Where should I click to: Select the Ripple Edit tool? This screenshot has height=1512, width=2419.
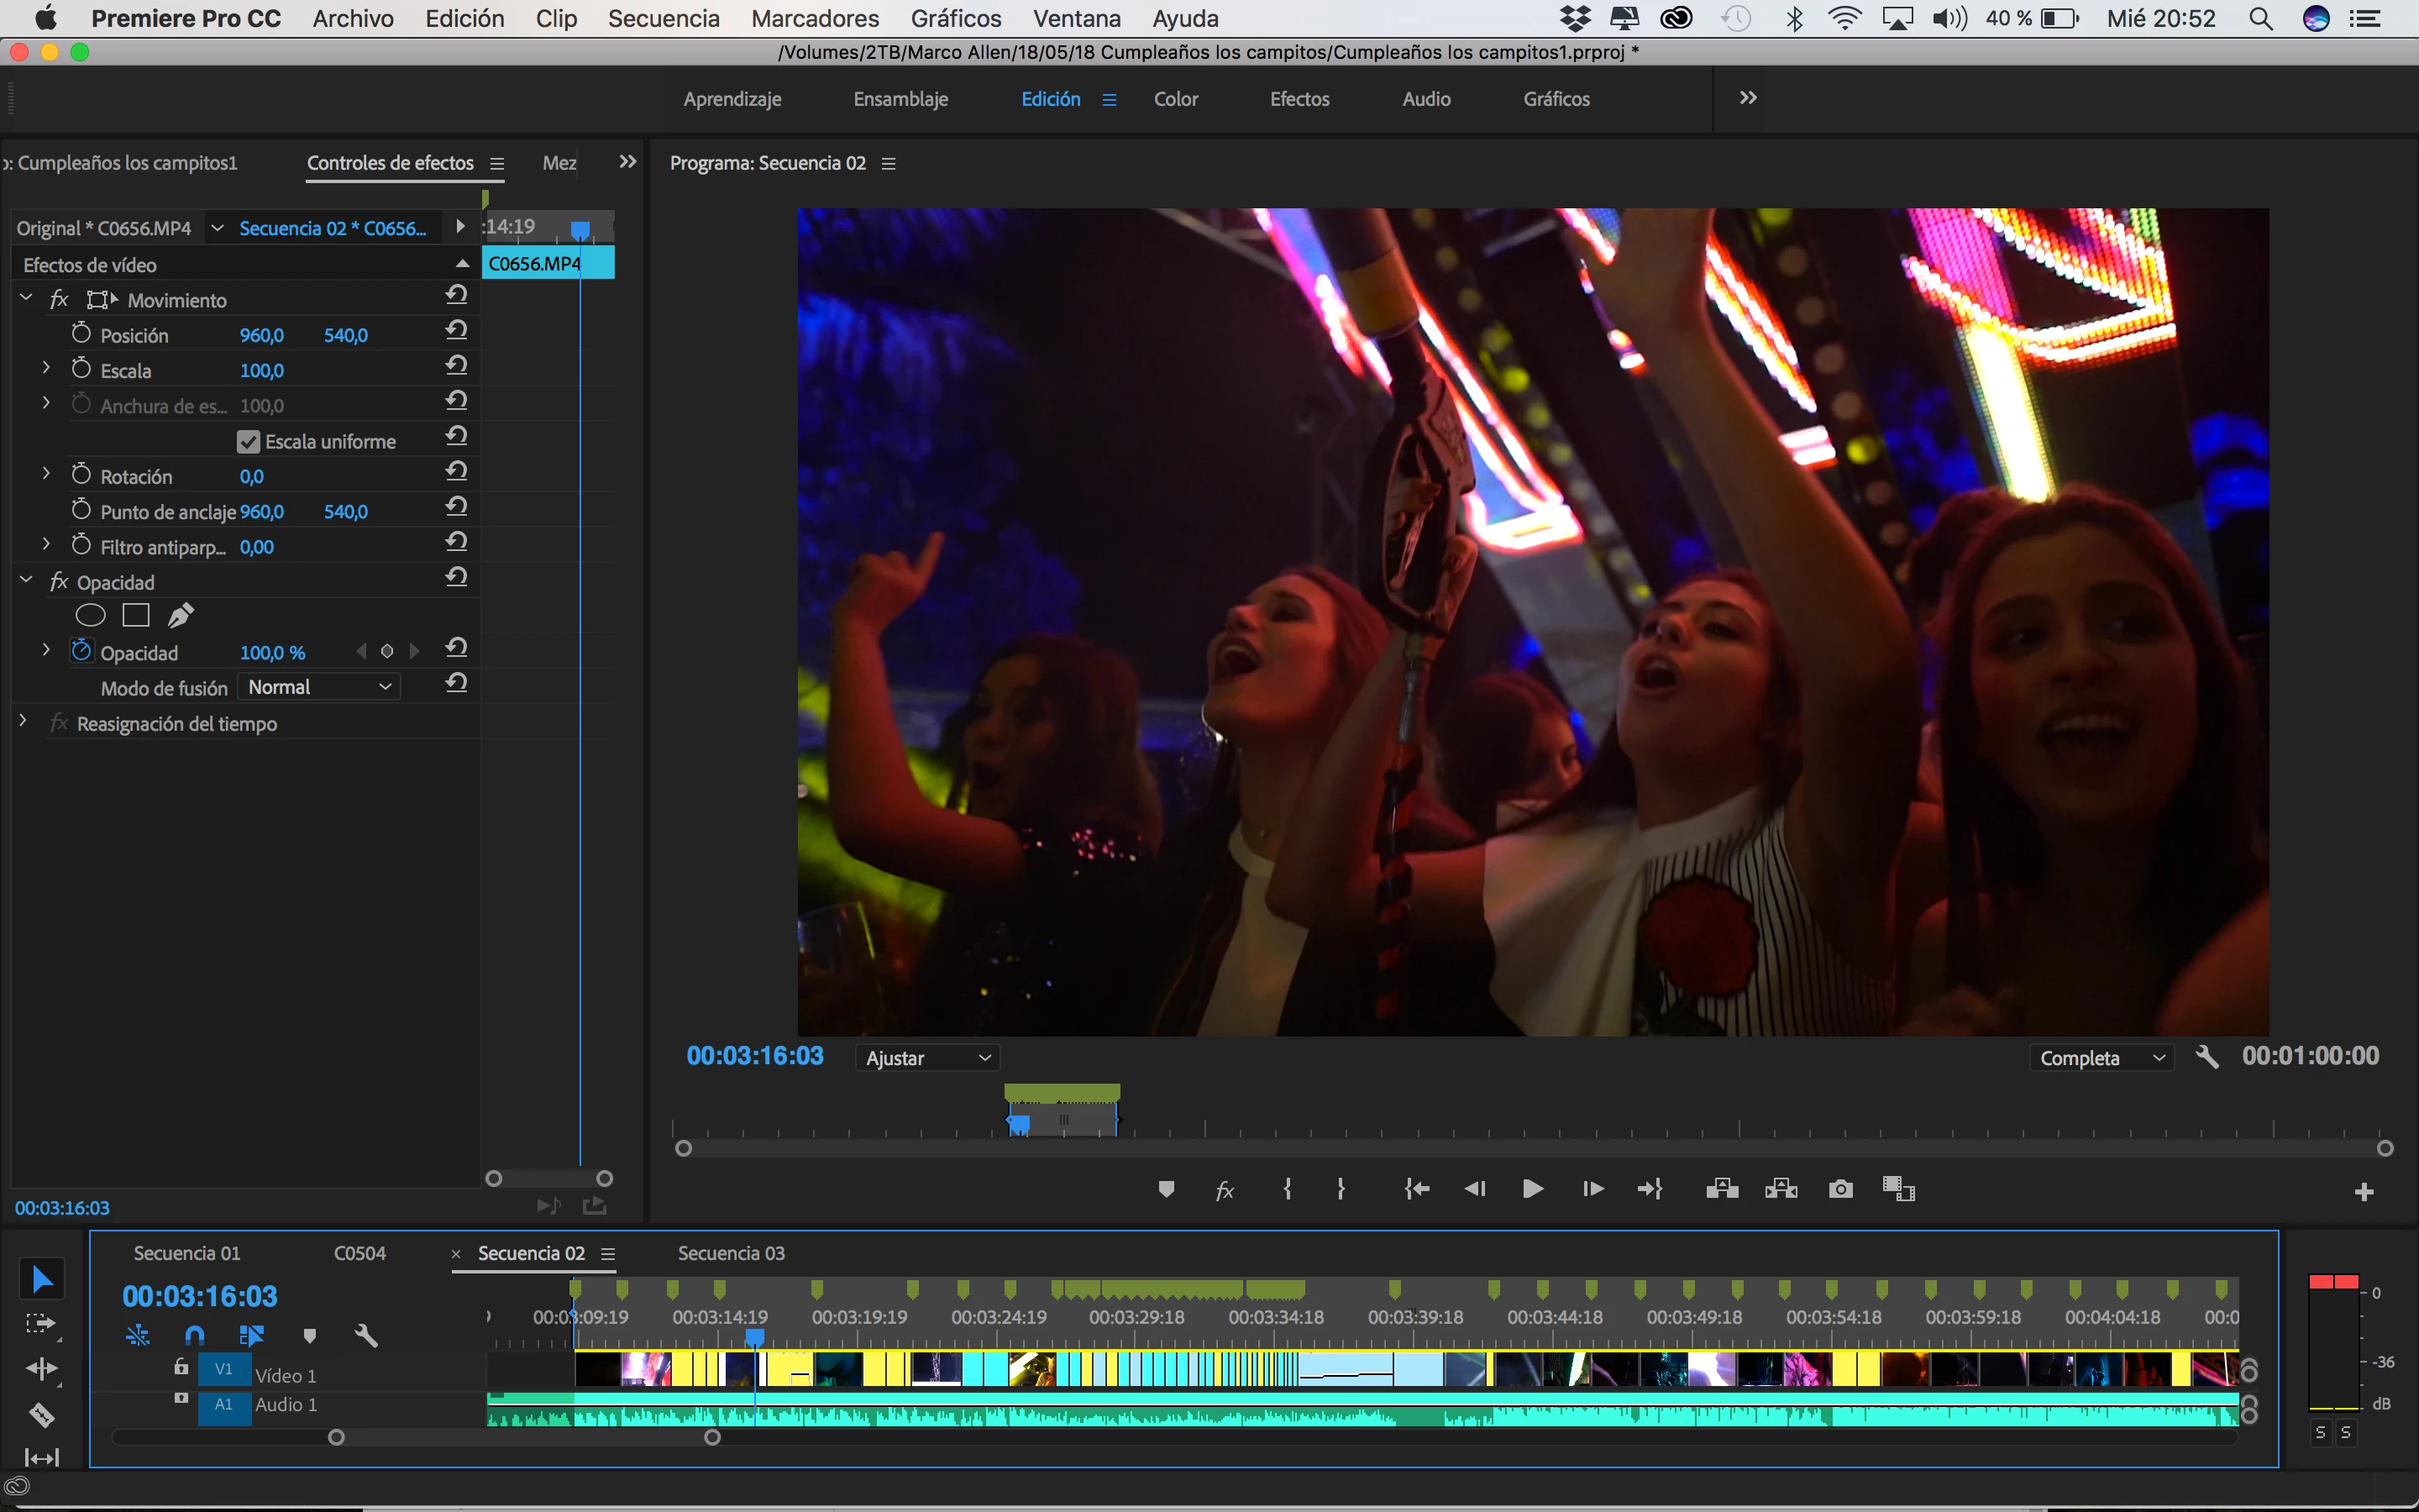click(x=41, y=1368)
